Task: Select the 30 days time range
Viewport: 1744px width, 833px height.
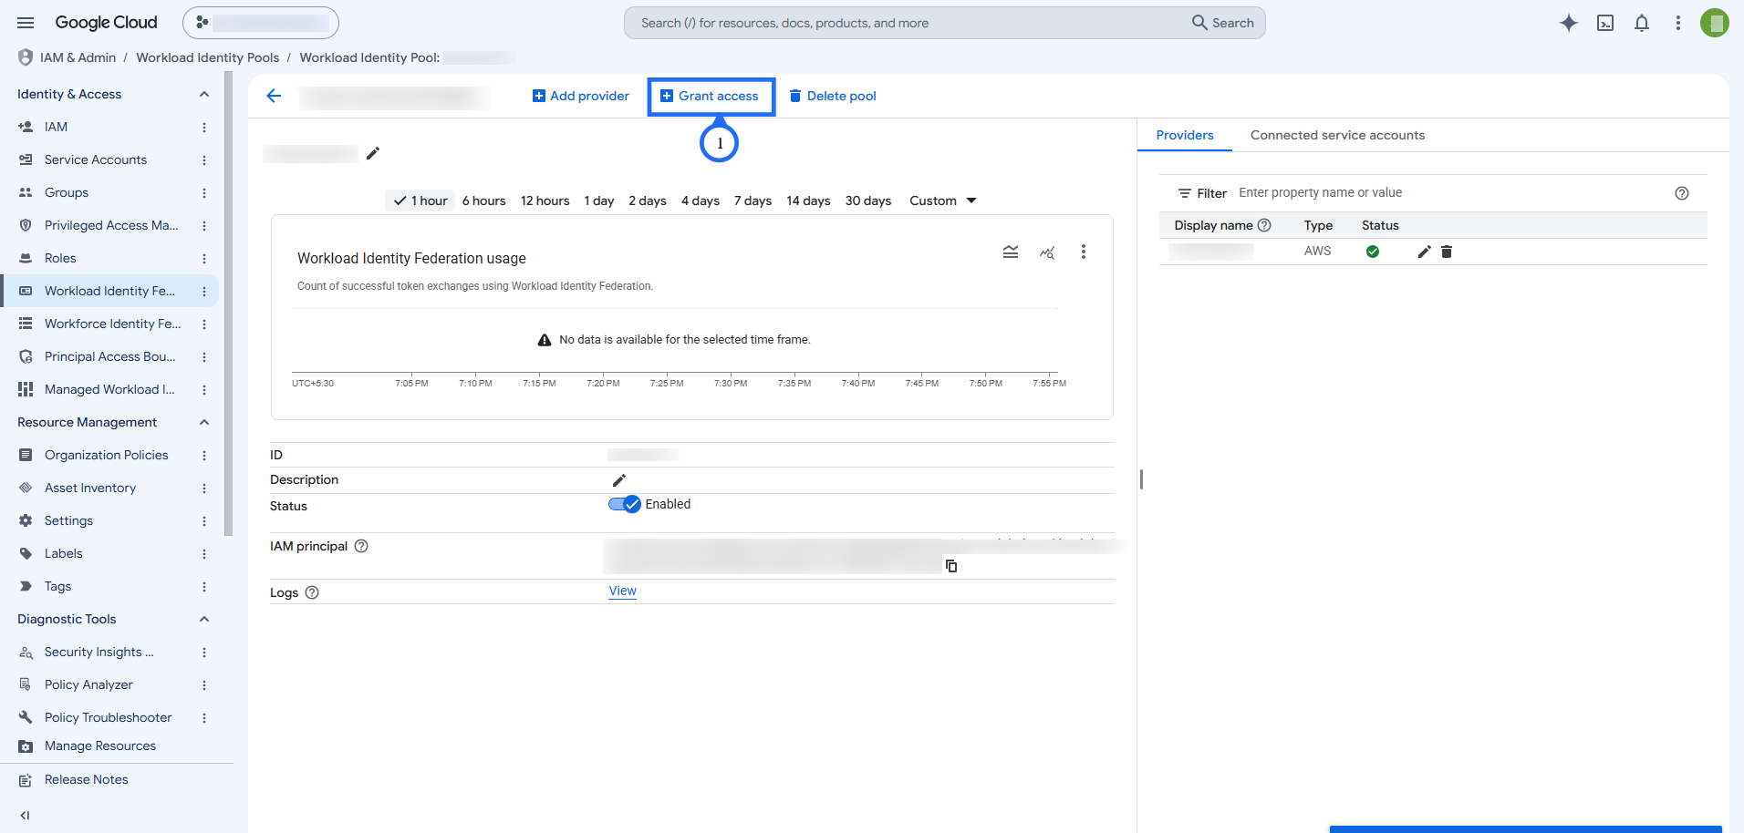Action: pos(868,201)
